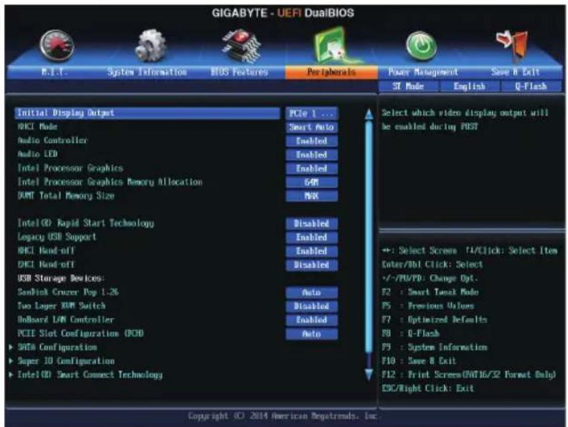Click the scrollbar up arrow

coord(369,114)
